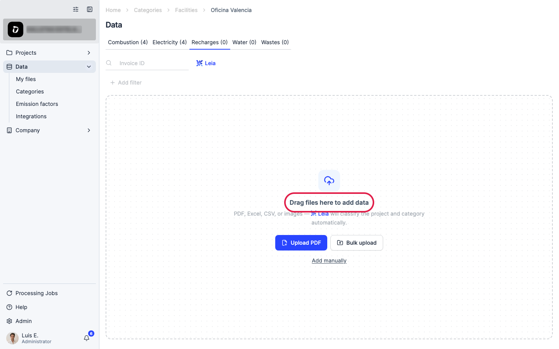Click Bulk upload button
This screenshot has width=559, height=349.
[357, 243]
